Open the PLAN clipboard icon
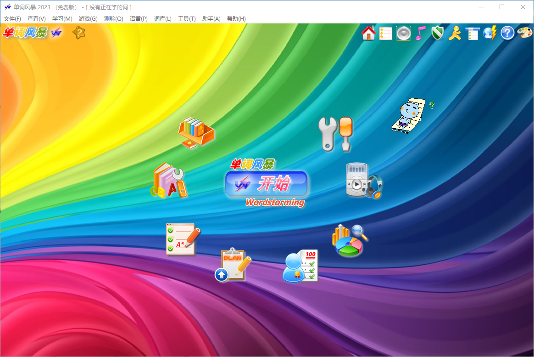 pyautogui.click(x=233, y=265)
